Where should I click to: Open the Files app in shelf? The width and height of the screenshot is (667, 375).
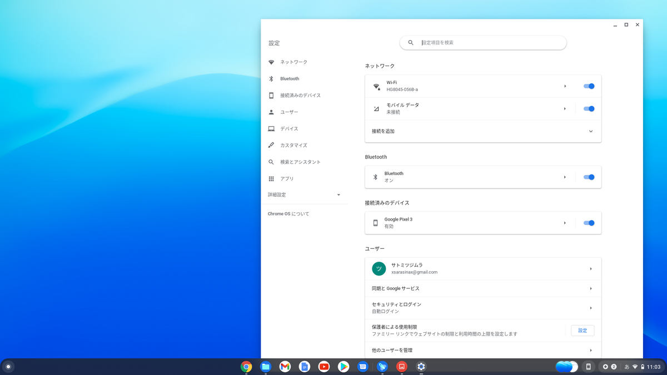click(266, 367)
